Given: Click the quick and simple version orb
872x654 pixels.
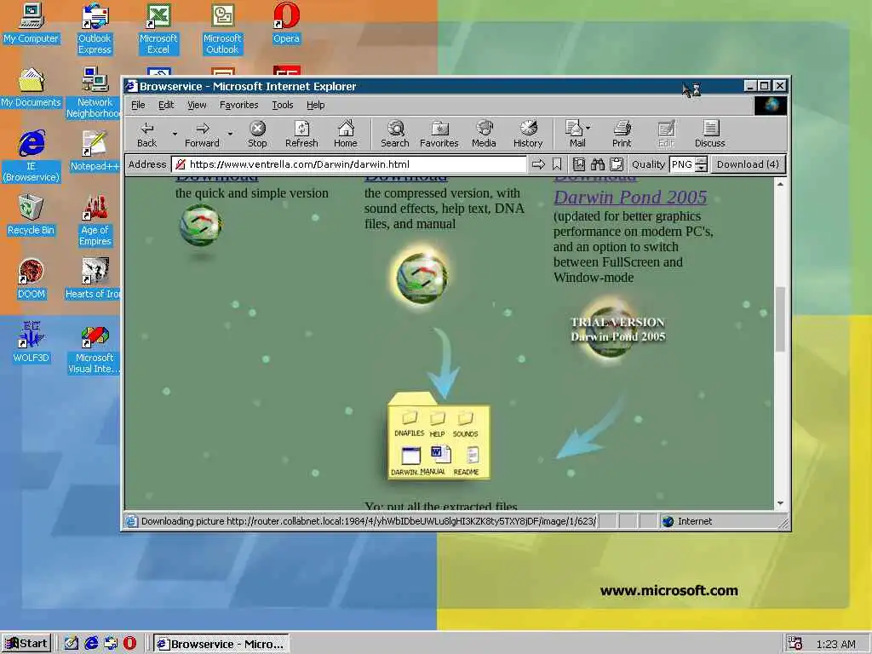Looking at the screenshot, I should [x=201, y=225].
